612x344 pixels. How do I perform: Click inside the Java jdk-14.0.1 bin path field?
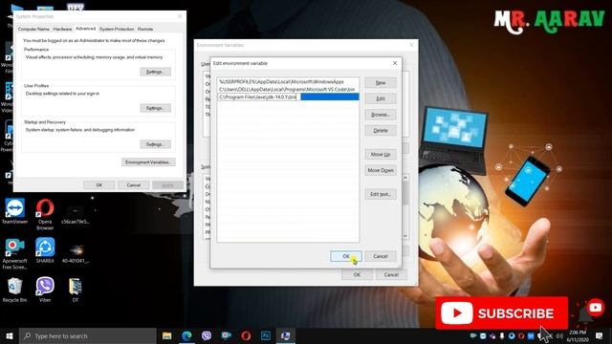coord(259,97)
